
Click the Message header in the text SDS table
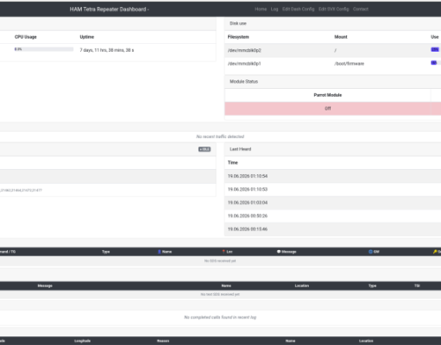[x=45, y=285]
